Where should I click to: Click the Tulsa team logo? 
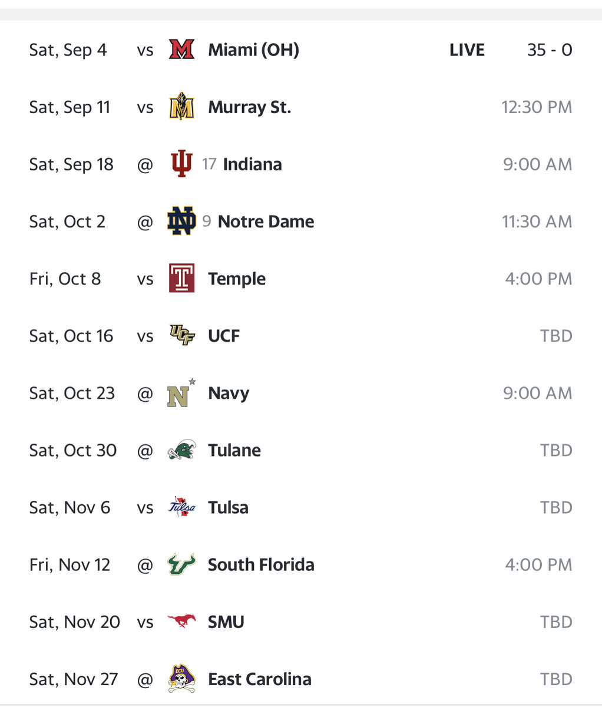181,507
